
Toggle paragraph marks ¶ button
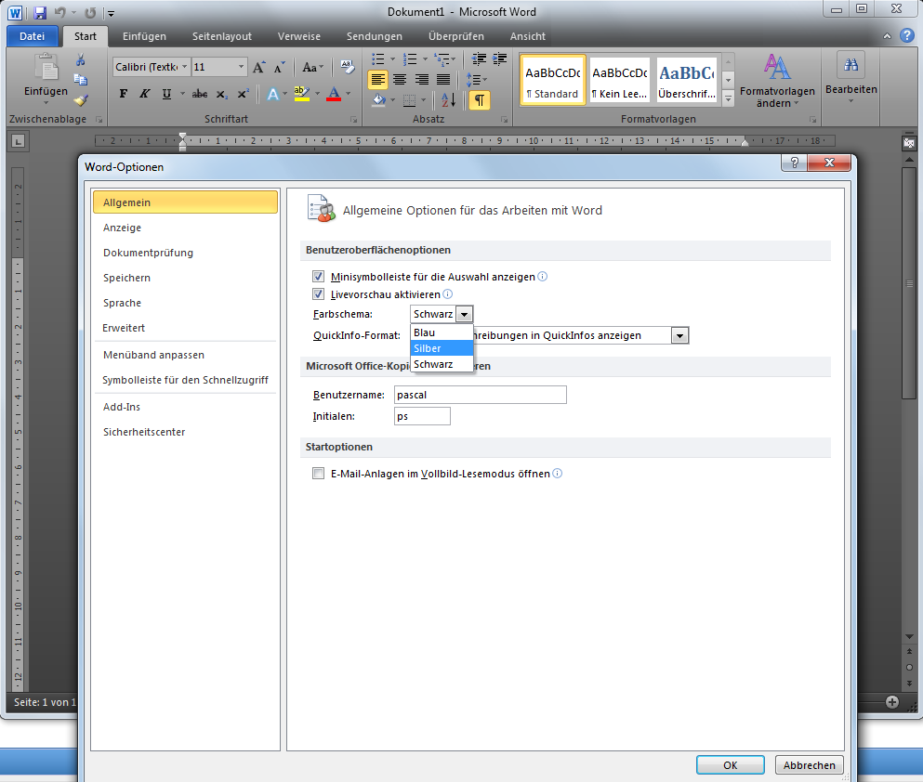pos(479,100)
